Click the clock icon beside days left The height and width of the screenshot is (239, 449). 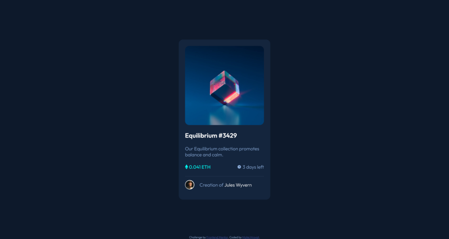[x=239, y=167]
